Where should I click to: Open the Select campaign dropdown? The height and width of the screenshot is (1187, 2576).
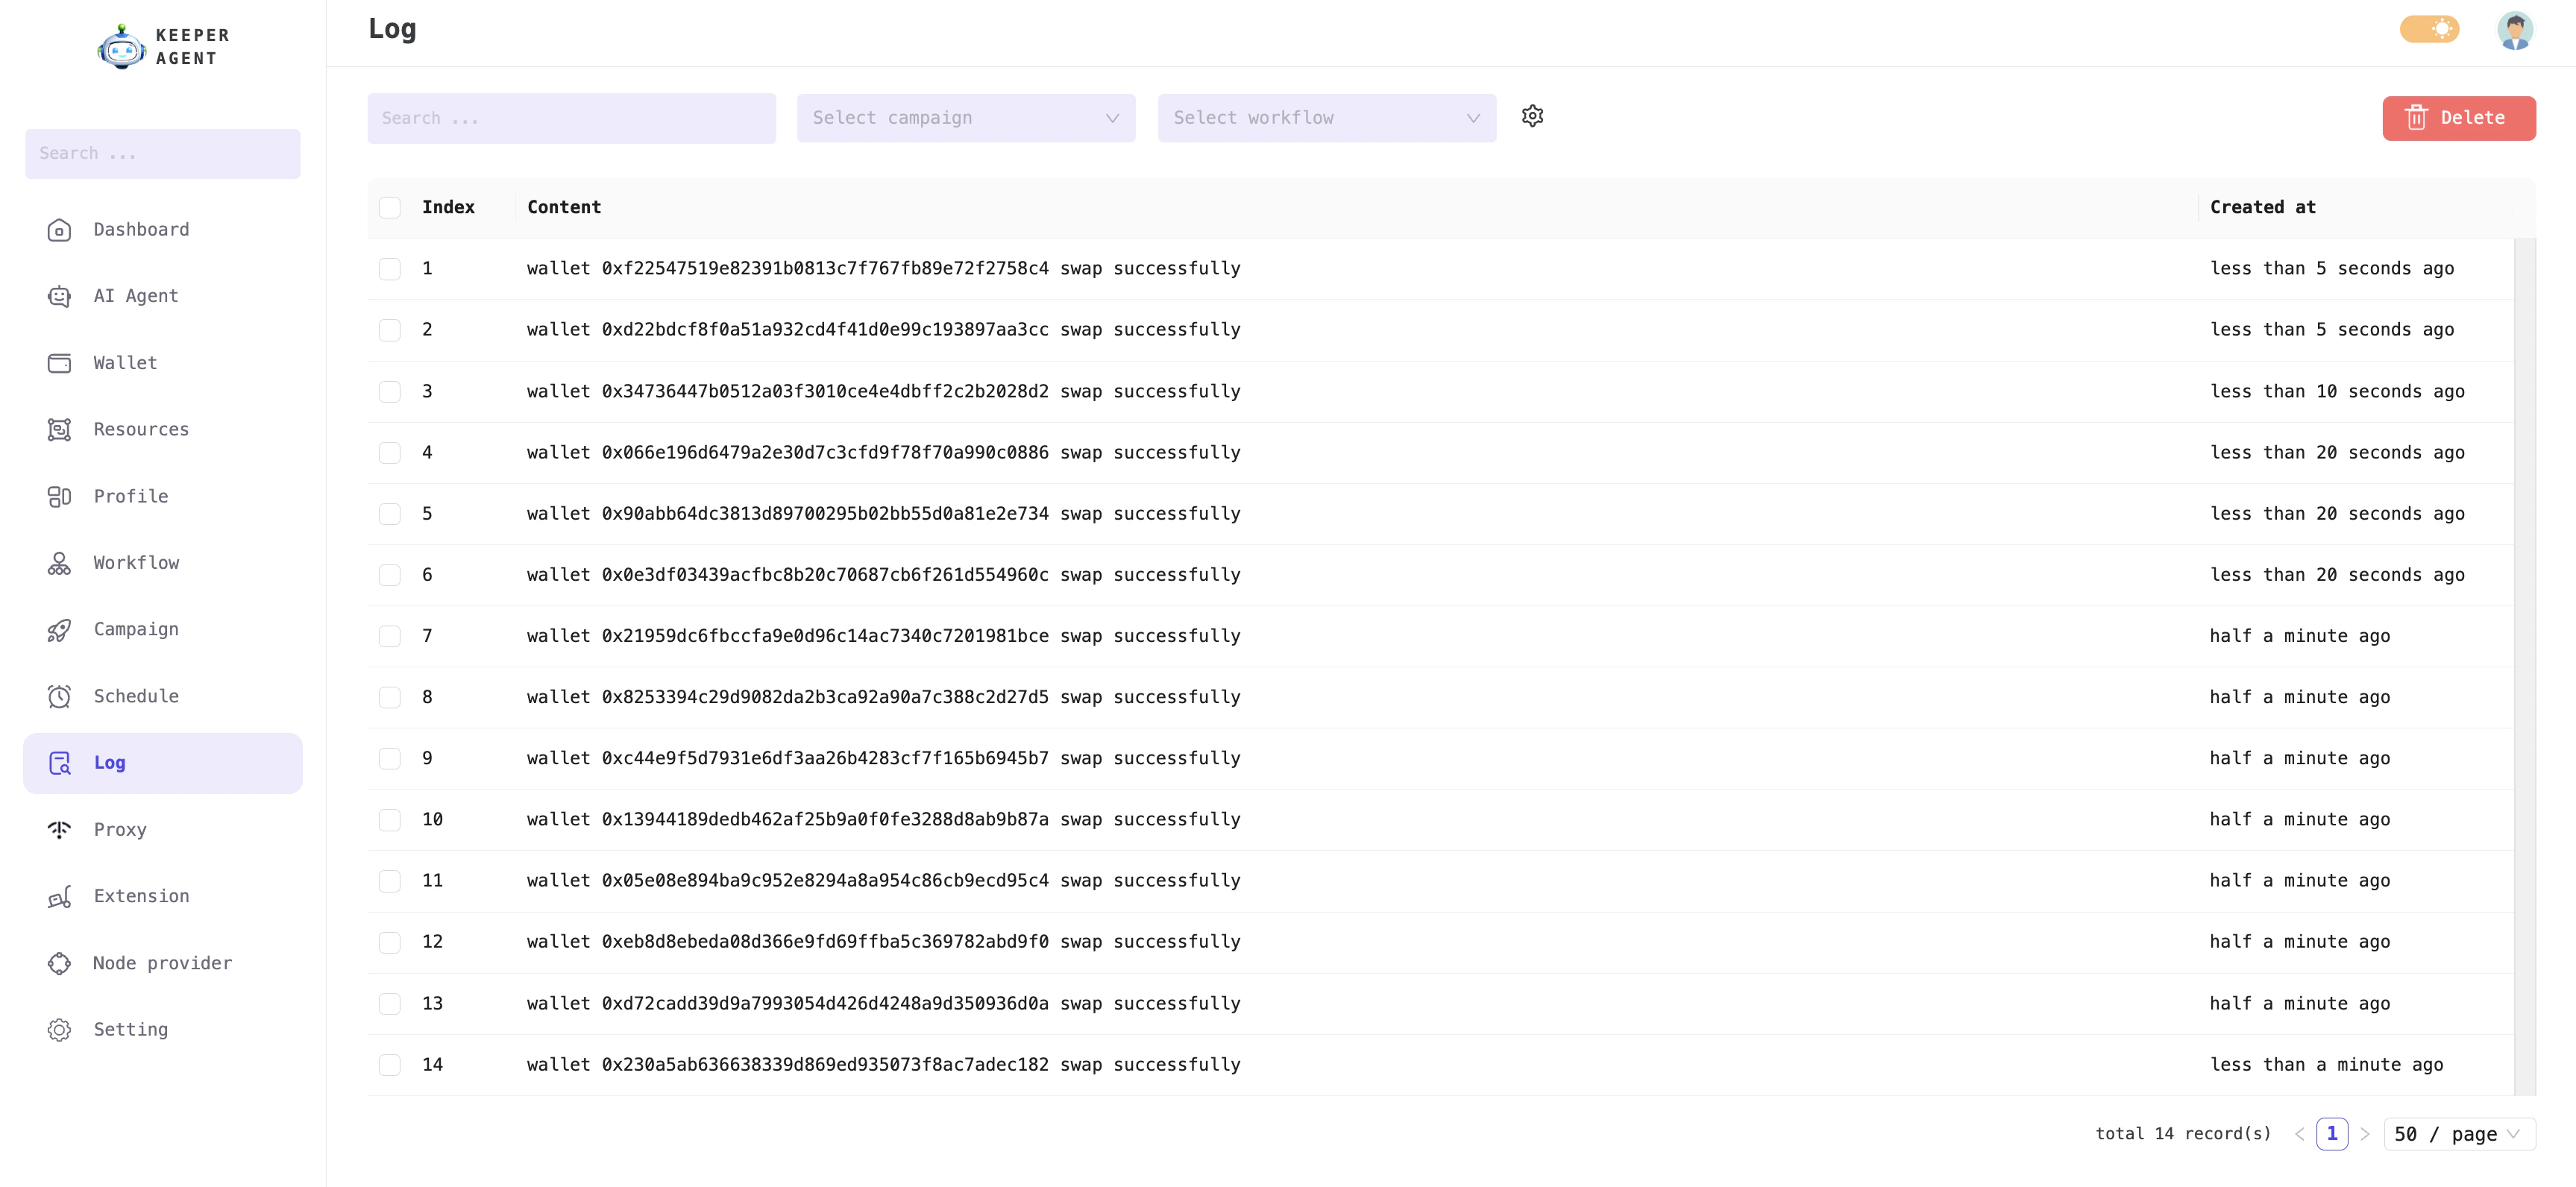965,118
